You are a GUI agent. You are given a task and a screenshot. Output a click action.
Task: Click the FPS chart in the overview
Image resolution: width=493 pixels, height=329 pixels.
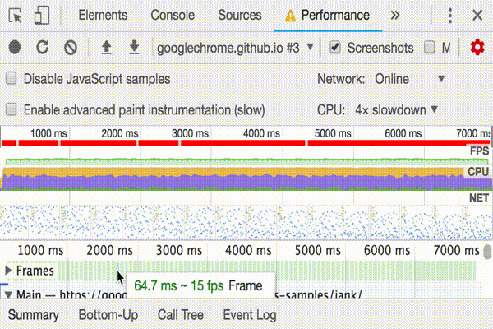point(246,160)
